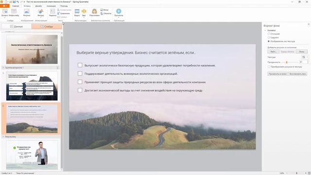Click the Гиперссылка hyperlink item

click(64, 10)
